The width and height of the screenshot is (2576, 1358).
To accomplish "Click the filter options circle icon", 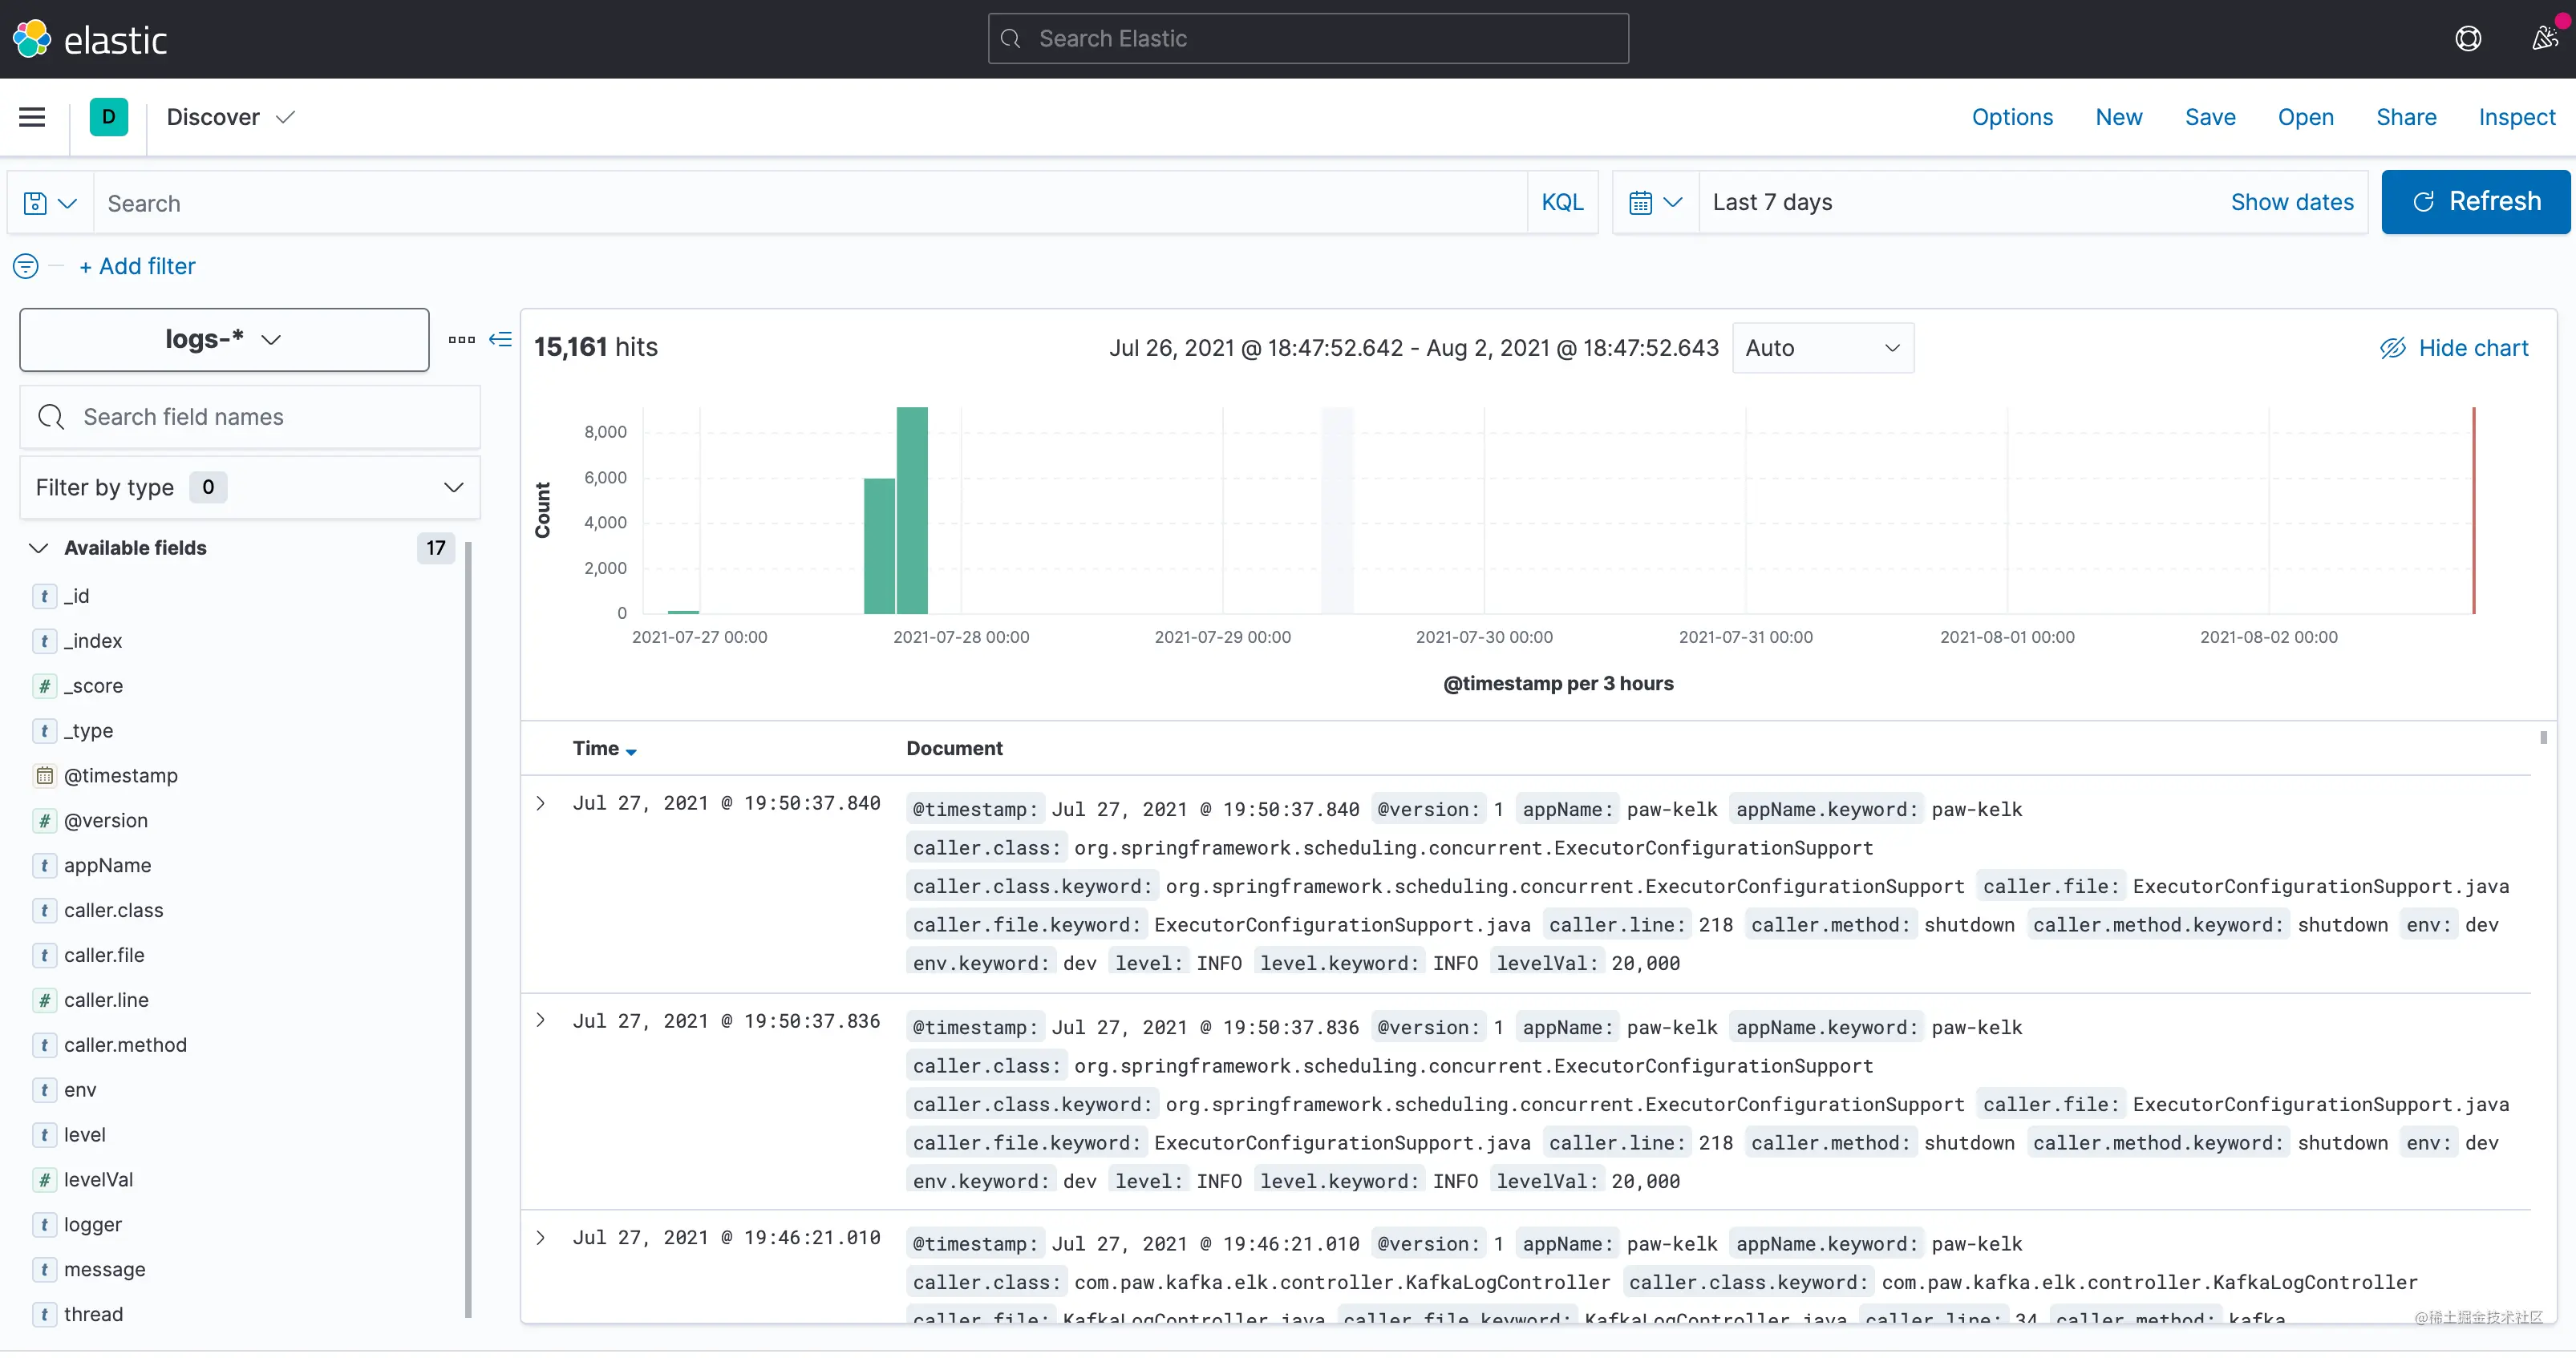I will (26, 266).
